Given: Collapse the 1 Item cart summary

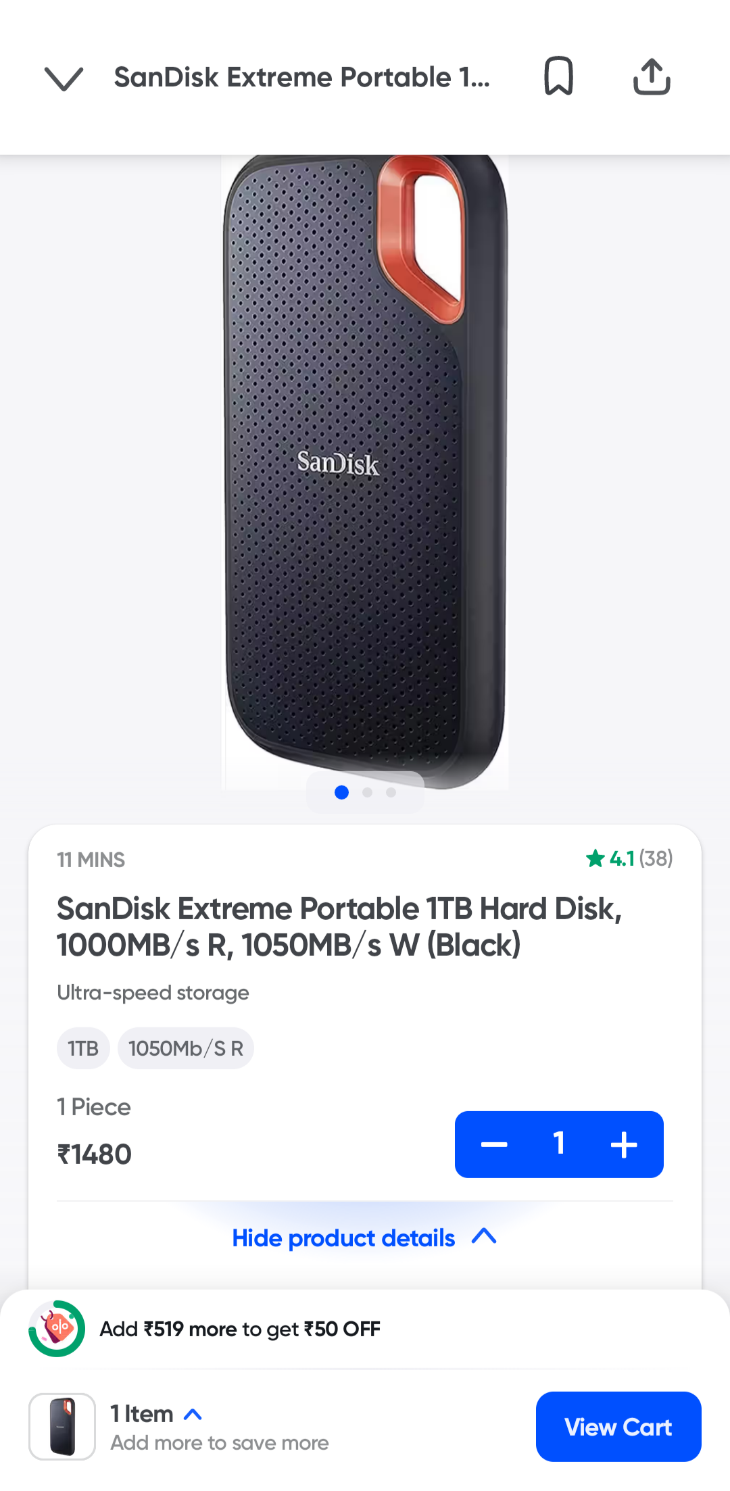Looking at the screenshot, I should pyautogui.click(x=193, y=1414).
